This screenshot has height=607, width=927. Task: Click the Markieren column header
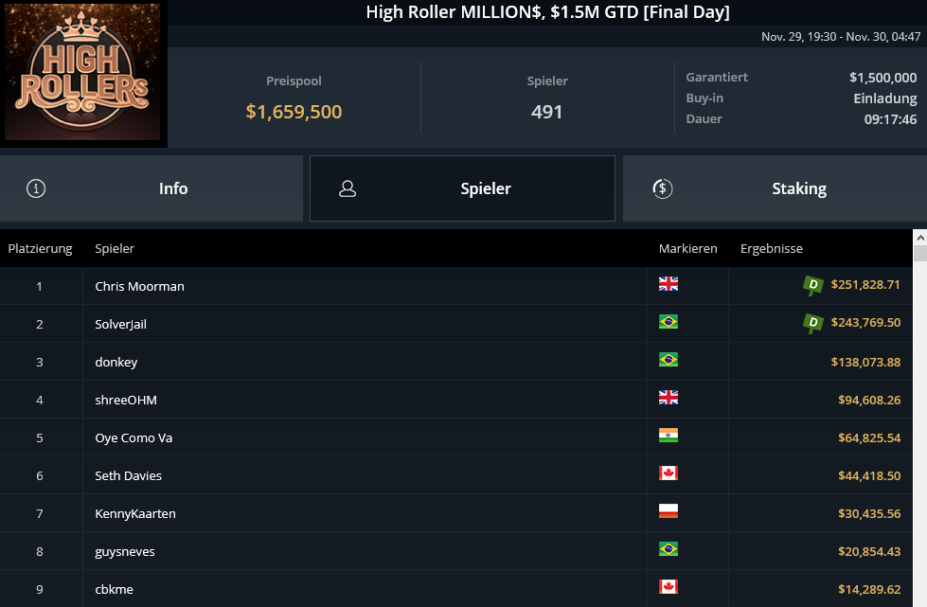point(687,249)
